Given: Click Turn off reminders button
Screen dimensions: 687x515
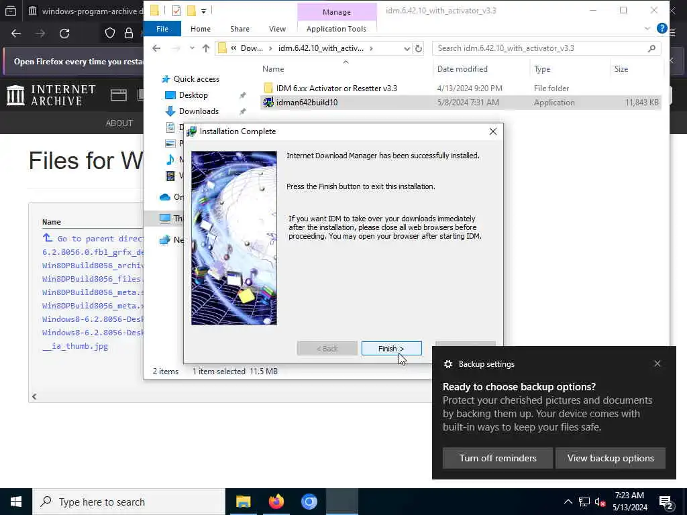Looking at the screenshot, I should click(498, 458).
